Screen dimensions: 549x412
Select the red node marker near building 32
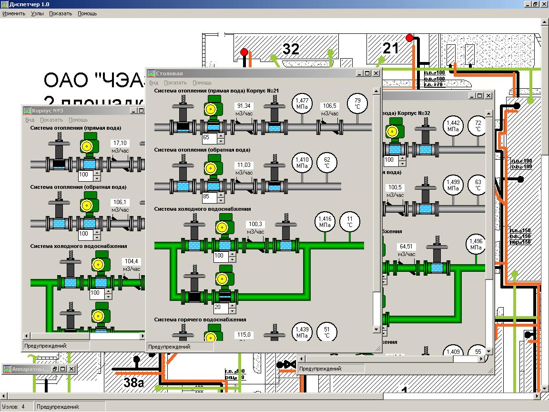244,51
